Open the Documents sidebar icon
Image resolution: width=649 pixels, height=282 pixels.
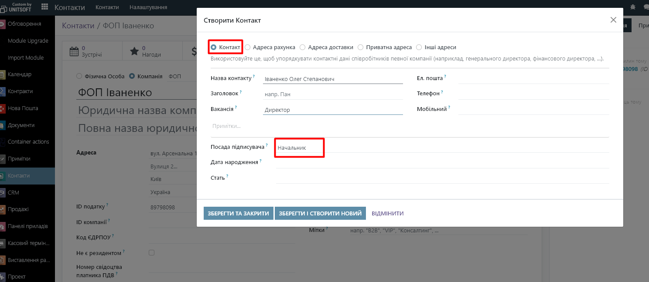(3, 125)
